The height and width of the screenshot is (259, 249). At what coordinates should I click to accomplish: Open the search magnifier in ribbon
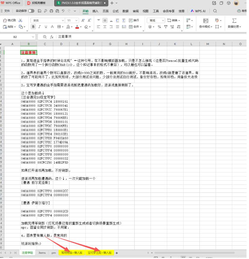click(x=215, y=11)
